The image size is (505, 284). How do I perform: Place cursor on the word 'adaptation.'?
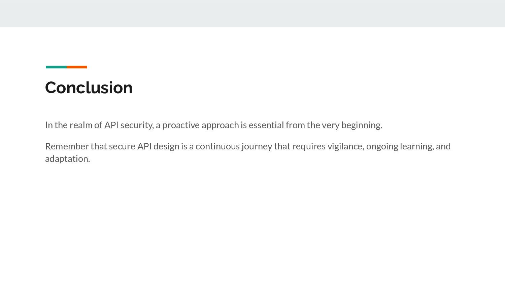[68, 159]
